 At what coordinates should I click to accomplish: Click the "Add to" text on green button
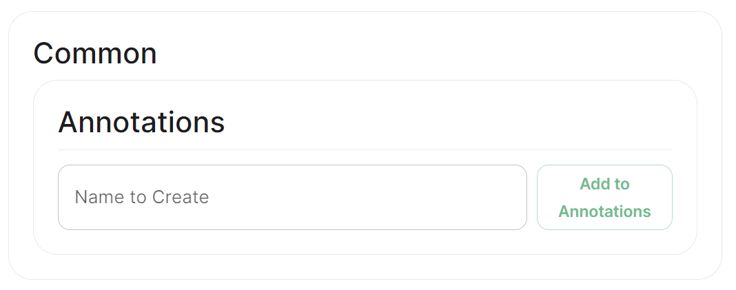[x=604, y=184]
